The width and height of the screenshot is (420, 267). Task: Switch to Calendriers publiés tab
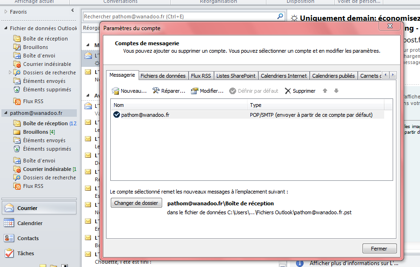click(x=333, y=76)
